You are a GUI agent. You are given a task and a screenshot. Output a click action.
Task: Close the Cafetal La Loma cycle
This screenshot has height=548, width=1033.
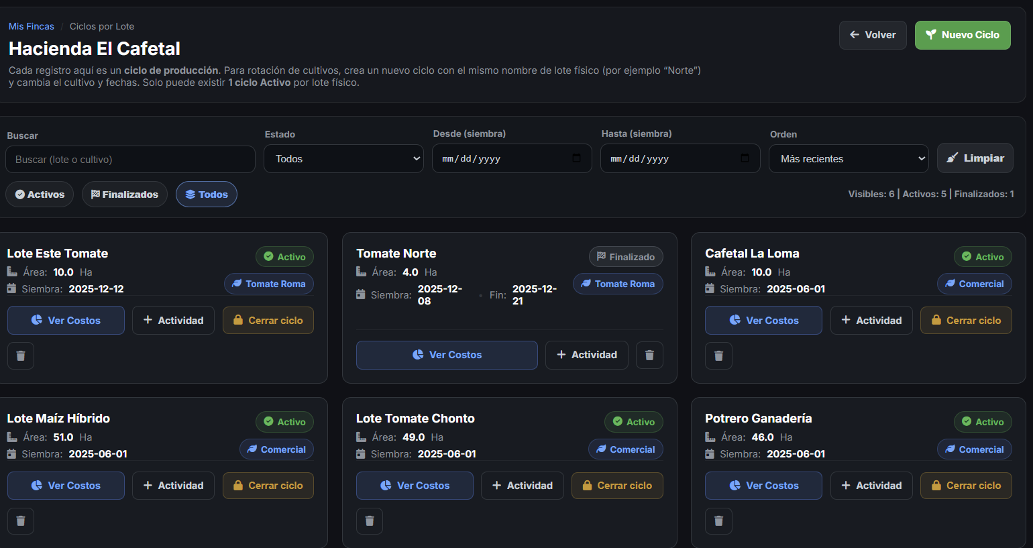965,321
